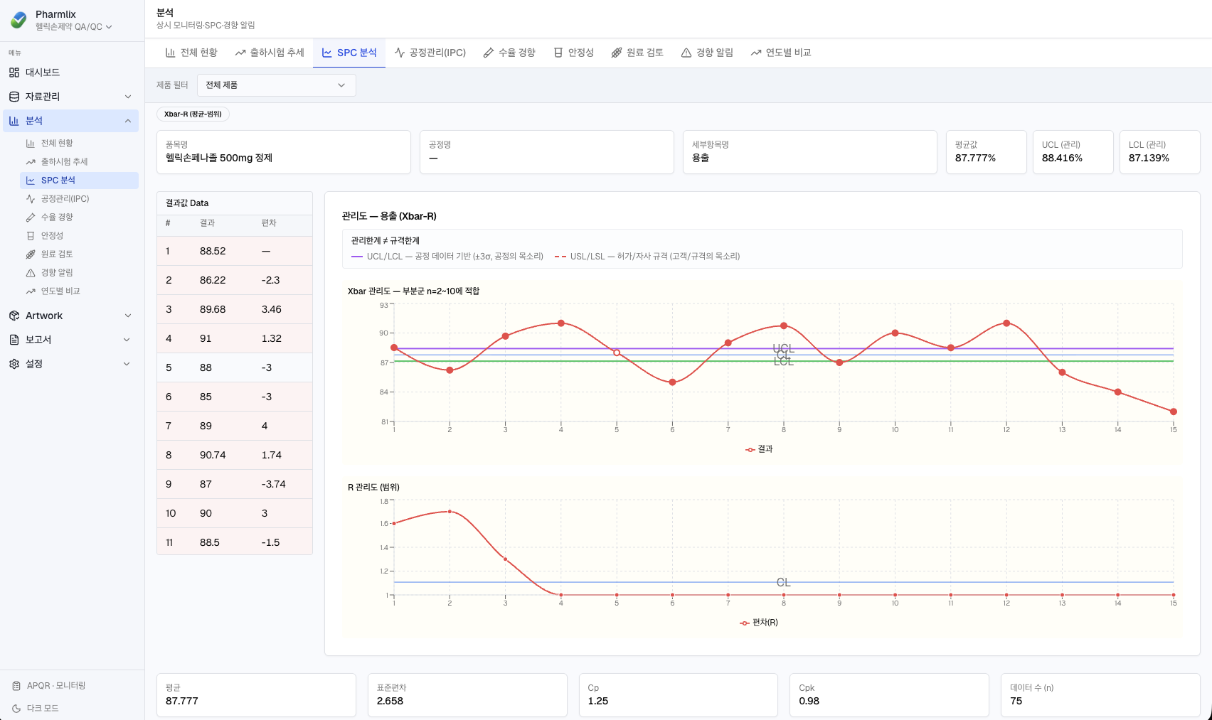Open 대시보드 via its grid icon
Viewport: 1212px width, 720px height.
(14, 72)
